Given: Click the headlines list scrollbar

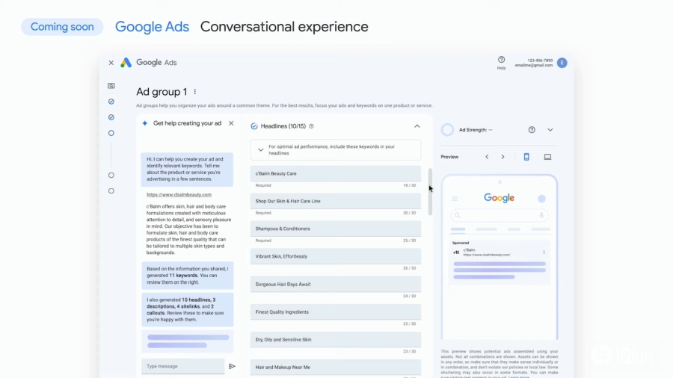Looking at the screenshot, I should click(430, 191).
